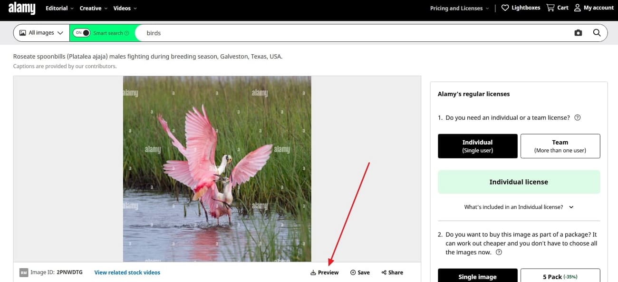Expand What's included in an Individual license

coord(519,207)
